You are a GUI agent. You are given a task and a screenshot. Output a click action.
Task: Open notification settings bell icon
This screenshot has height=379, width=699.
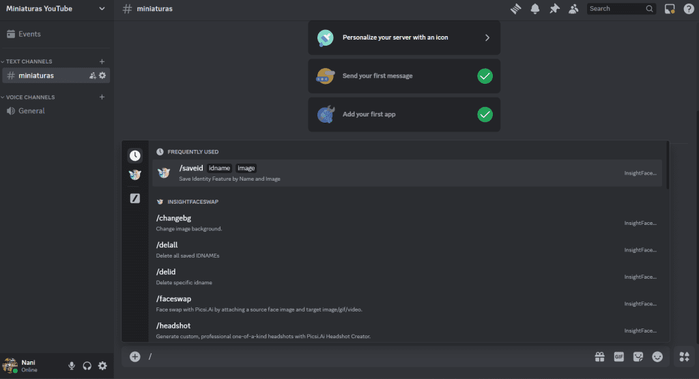click(535, 8)
